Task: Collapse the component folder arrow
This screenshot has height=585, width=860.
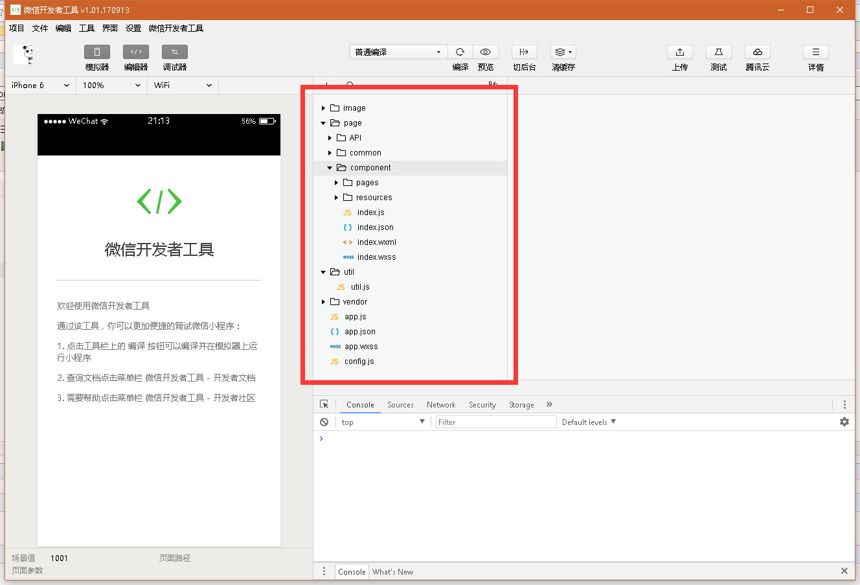Action: point(330,168)
